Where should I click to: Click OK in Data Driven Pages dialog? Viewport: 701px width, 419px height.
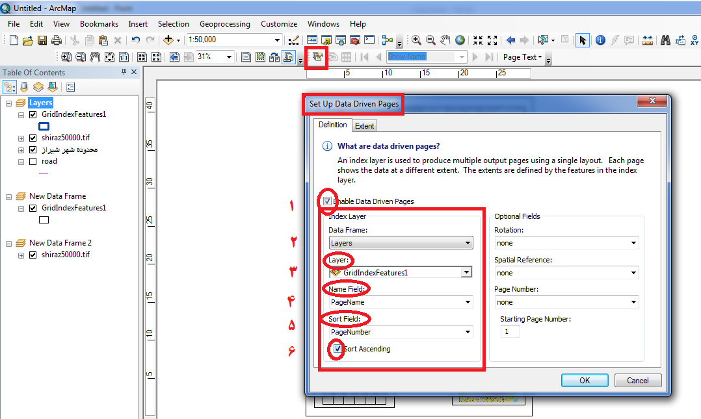click(585, 380)
